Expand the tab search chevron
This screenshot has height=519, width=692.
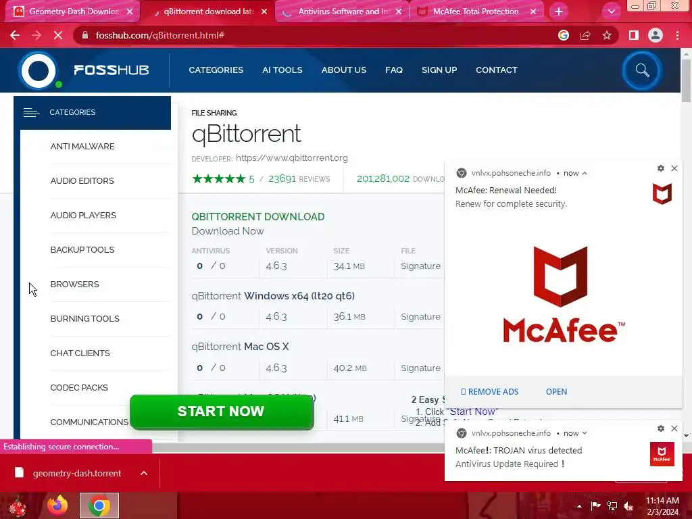611,11
